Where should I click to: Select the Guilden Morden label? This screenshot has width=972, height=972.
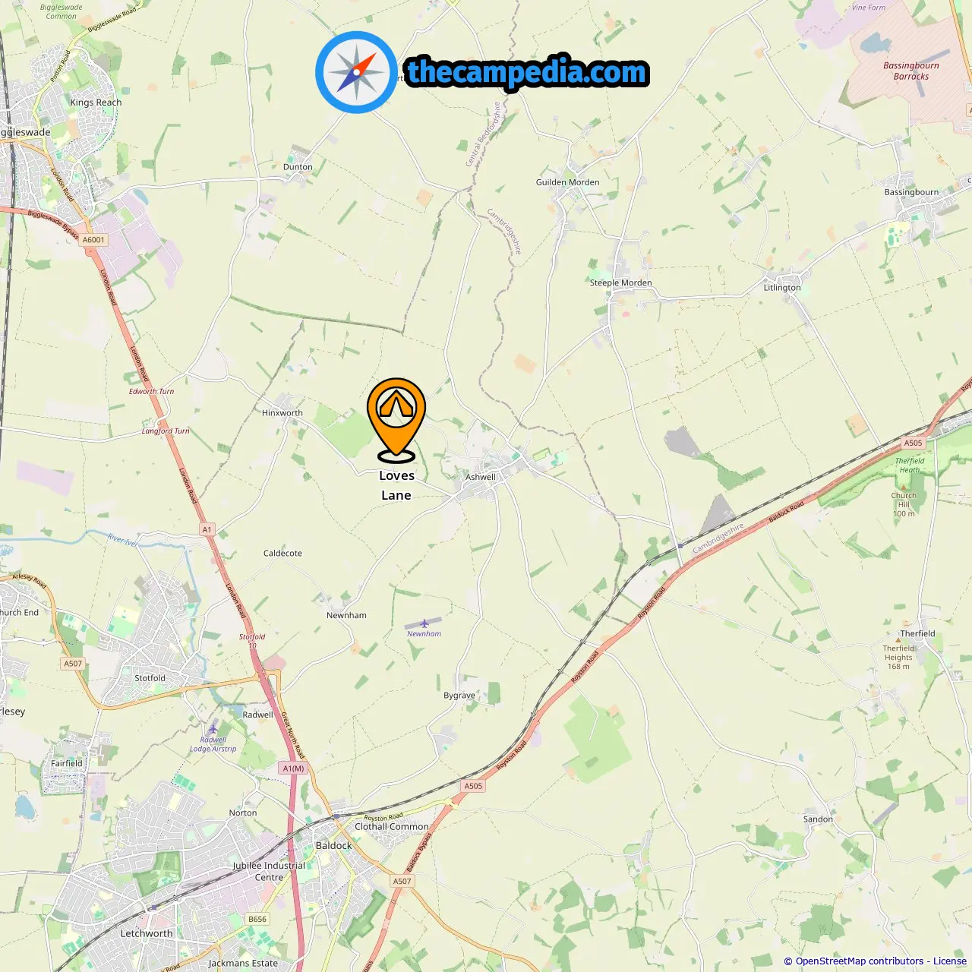tap(568, 182)
